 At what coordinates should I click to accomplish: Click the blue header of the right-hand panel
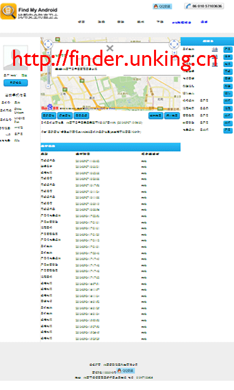pyautogui.click(x=207, y=41)
